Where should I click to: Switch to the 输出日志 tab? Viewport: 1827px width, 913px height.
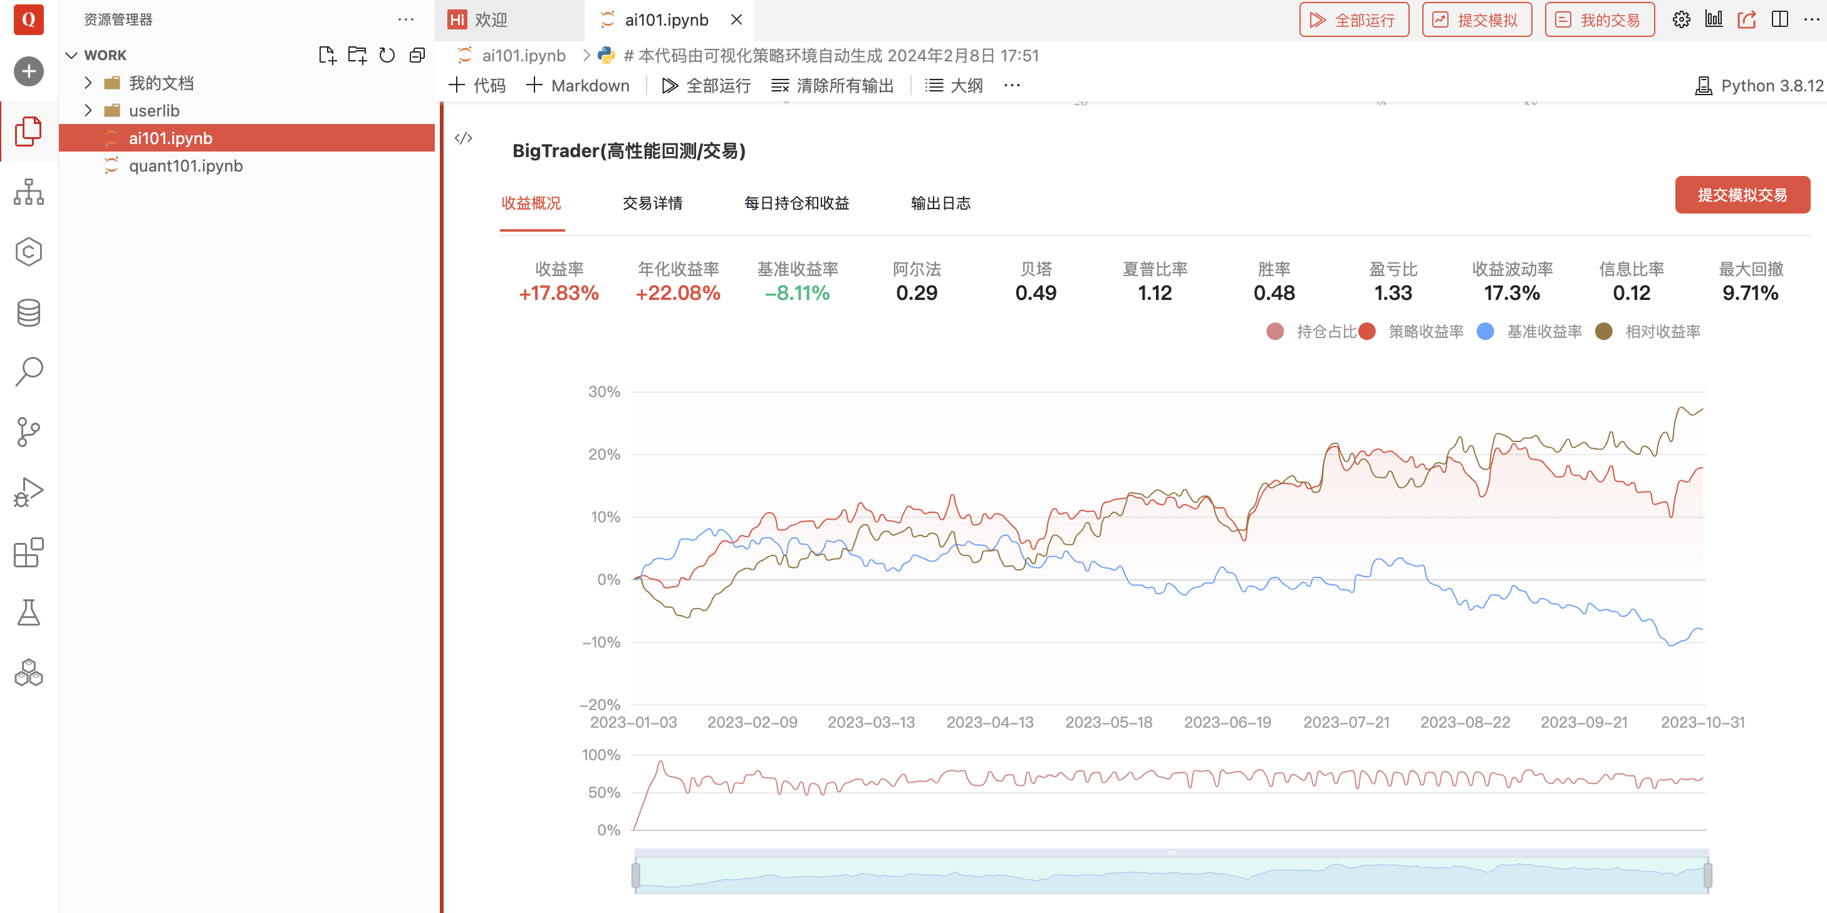pos(940,204)
